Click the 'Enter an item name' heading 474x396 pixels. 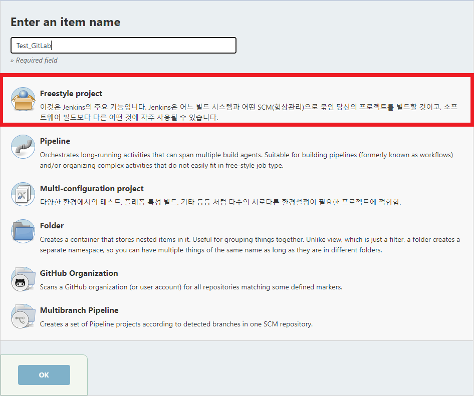(65, 22)
